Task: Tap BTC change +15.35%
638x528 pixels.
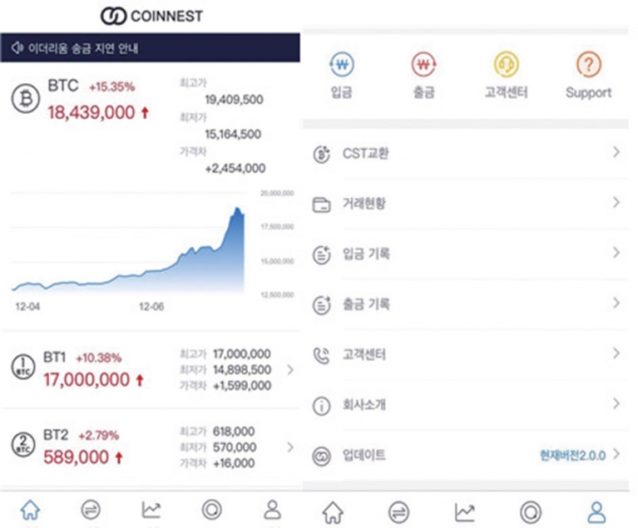Action: (112, 87)
